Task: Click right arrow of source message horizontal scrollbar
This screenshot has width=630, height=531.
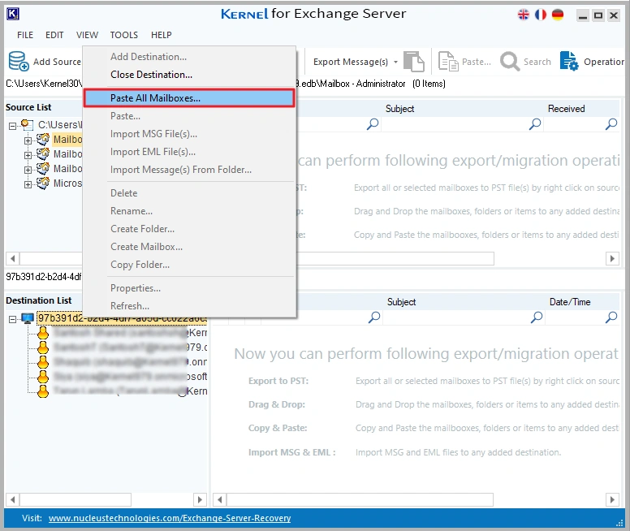Action: (612, 258)
